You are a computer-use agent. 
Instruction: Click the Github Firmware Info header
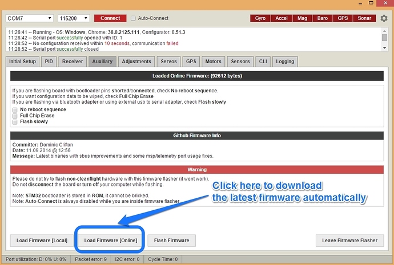pyautogui.click(x=197, y=136)
